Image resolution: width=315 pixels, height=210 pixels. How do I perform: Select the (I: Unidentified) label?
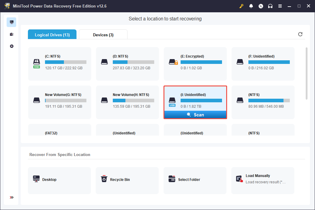pyautogui.click(x=193, y=95)
